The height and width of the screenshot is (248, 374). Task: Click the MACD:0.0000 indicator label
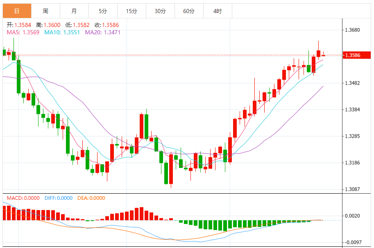[x=23, y=198]
